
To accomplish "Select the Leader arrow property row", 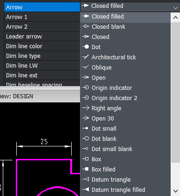I will click(42, 36).
